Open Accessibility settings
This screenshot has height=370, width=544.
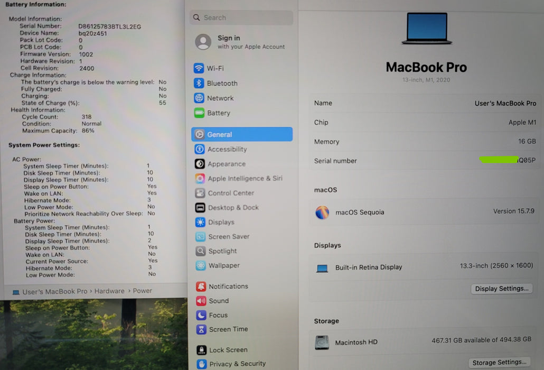[242, 149]
